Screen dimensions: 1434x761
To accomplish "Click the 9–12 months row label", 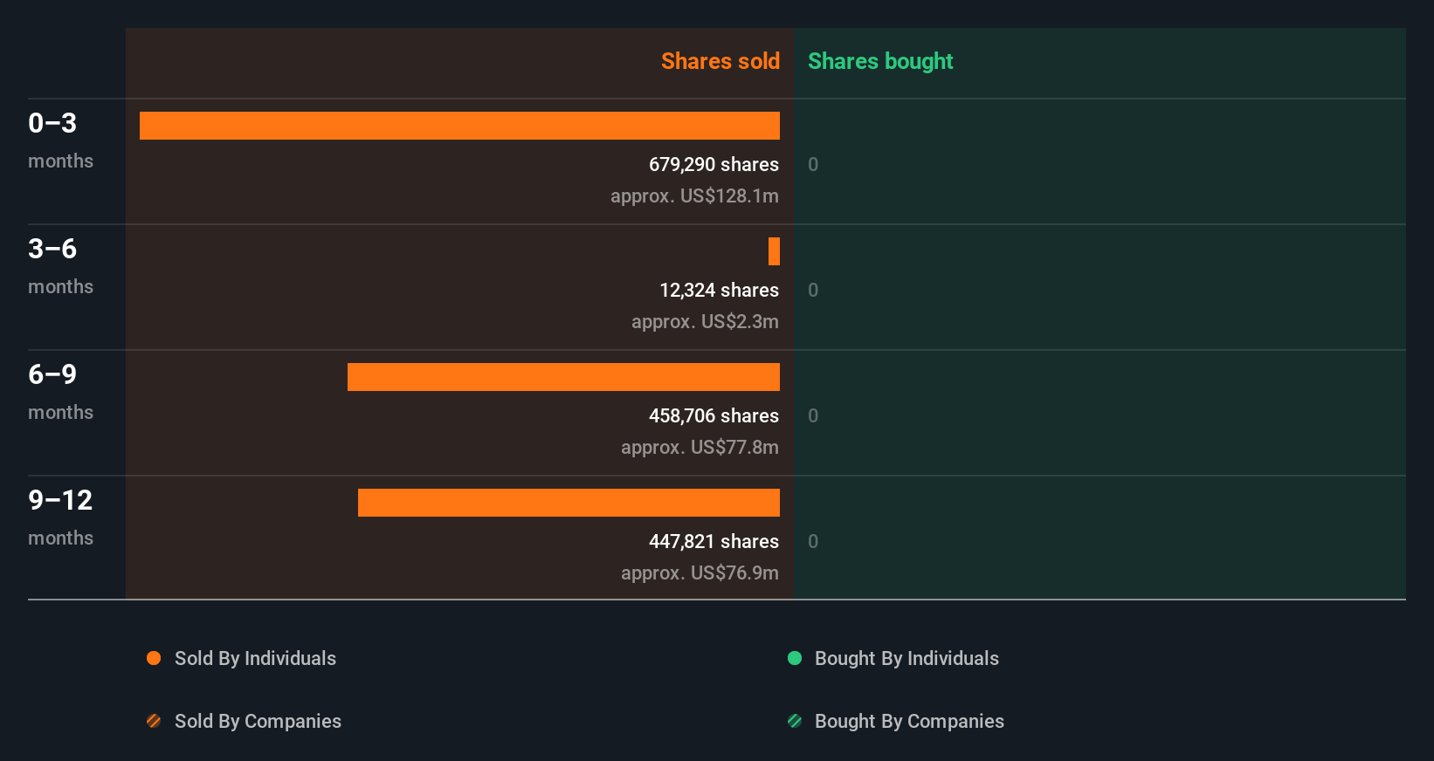I will click(60, 518).
